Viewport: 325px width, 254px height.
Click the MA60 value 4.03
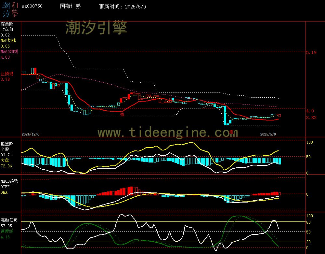point(5,57)
